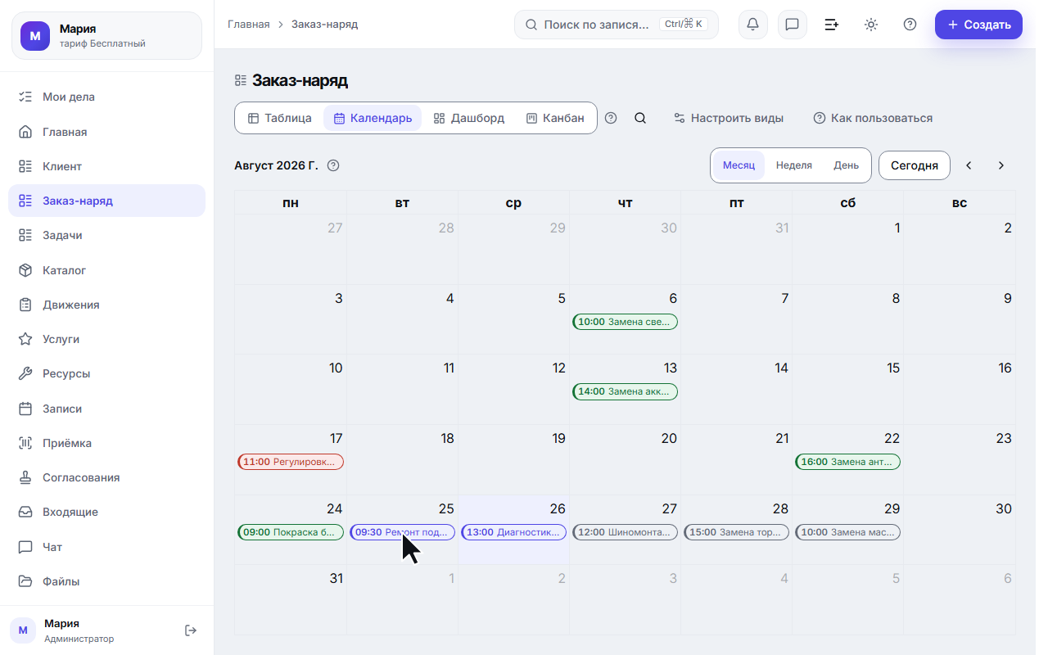Viewport: 1048px width, 655px height.
Task: Open 10:00 Замена све... event on the 6th
Action: [x=626, y=322]
